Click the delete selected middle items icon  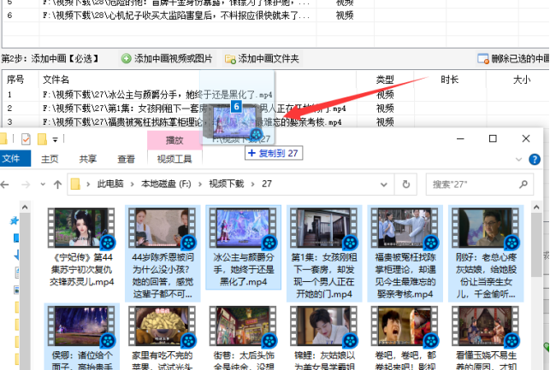pos(483,58)
